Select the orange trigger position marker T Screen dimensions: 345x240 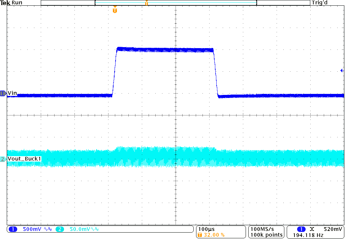(115, 10)
